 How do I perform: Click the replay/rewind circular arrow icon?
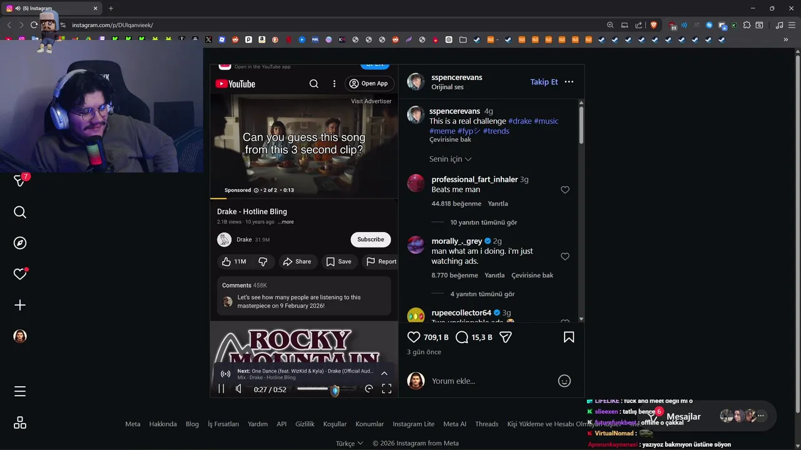click(369, 389)
